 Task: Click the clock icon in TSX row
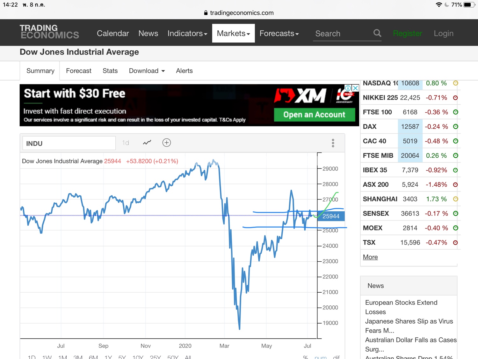coord(455,243)
